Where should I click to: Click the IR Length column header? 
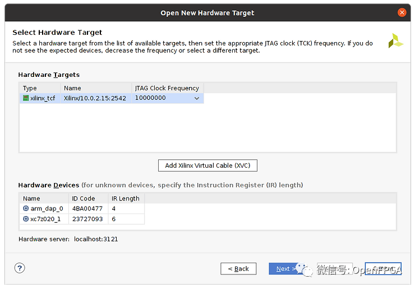pyautogui.click(x=126, y=198)
